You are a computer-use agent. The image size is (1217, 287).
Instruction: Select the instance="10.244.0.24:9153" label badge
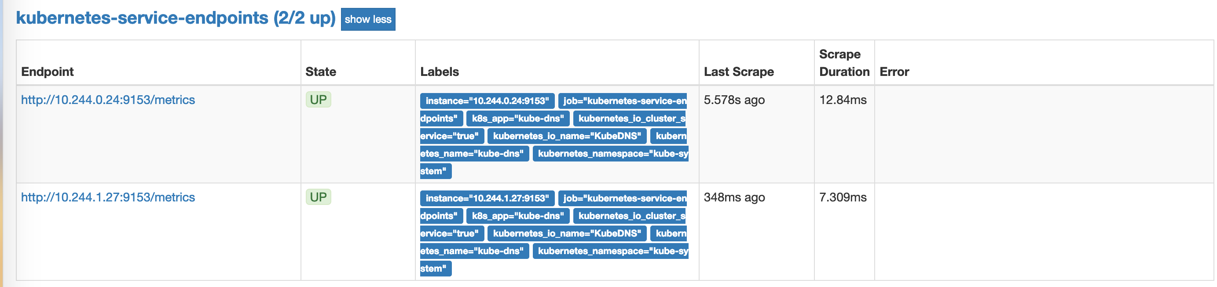pos(487,101)
